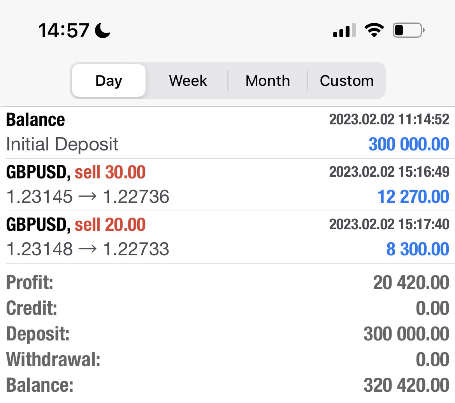Switch to the Week tab

click(188, 80)
